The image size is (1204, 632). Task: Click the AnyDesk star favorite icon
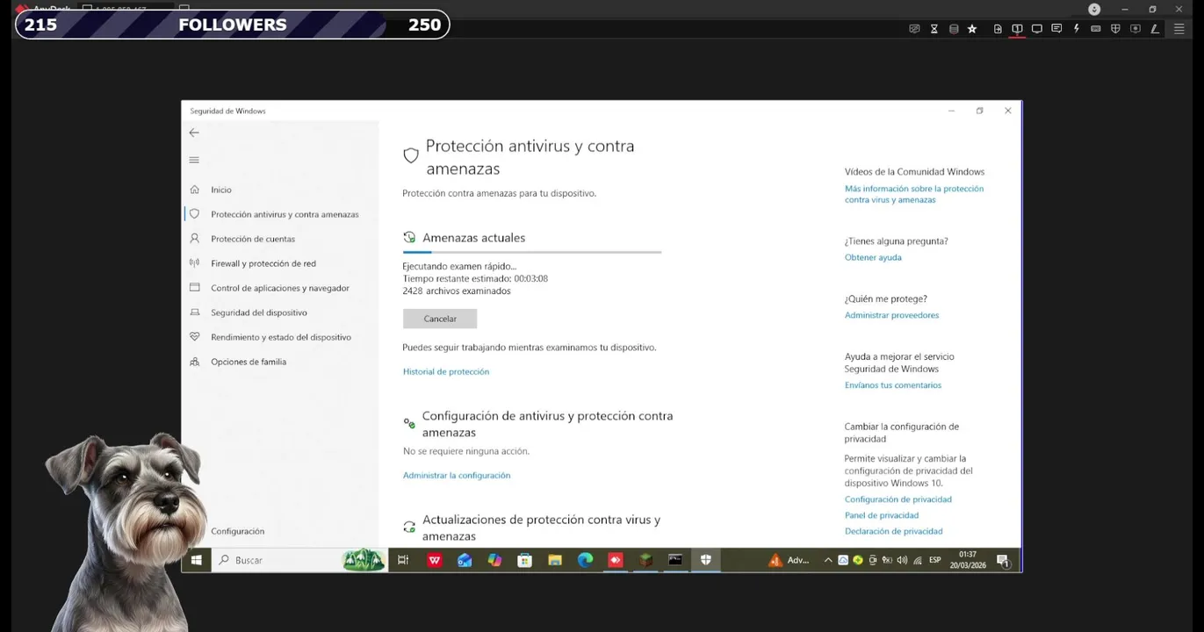(972, 29)
